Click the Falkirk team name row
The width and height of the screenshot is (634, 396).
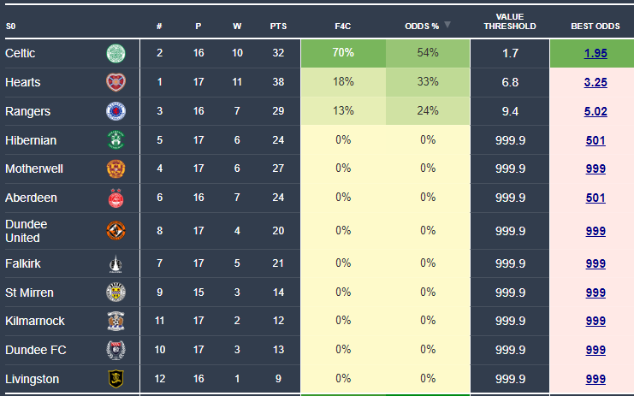click(23, 263)
